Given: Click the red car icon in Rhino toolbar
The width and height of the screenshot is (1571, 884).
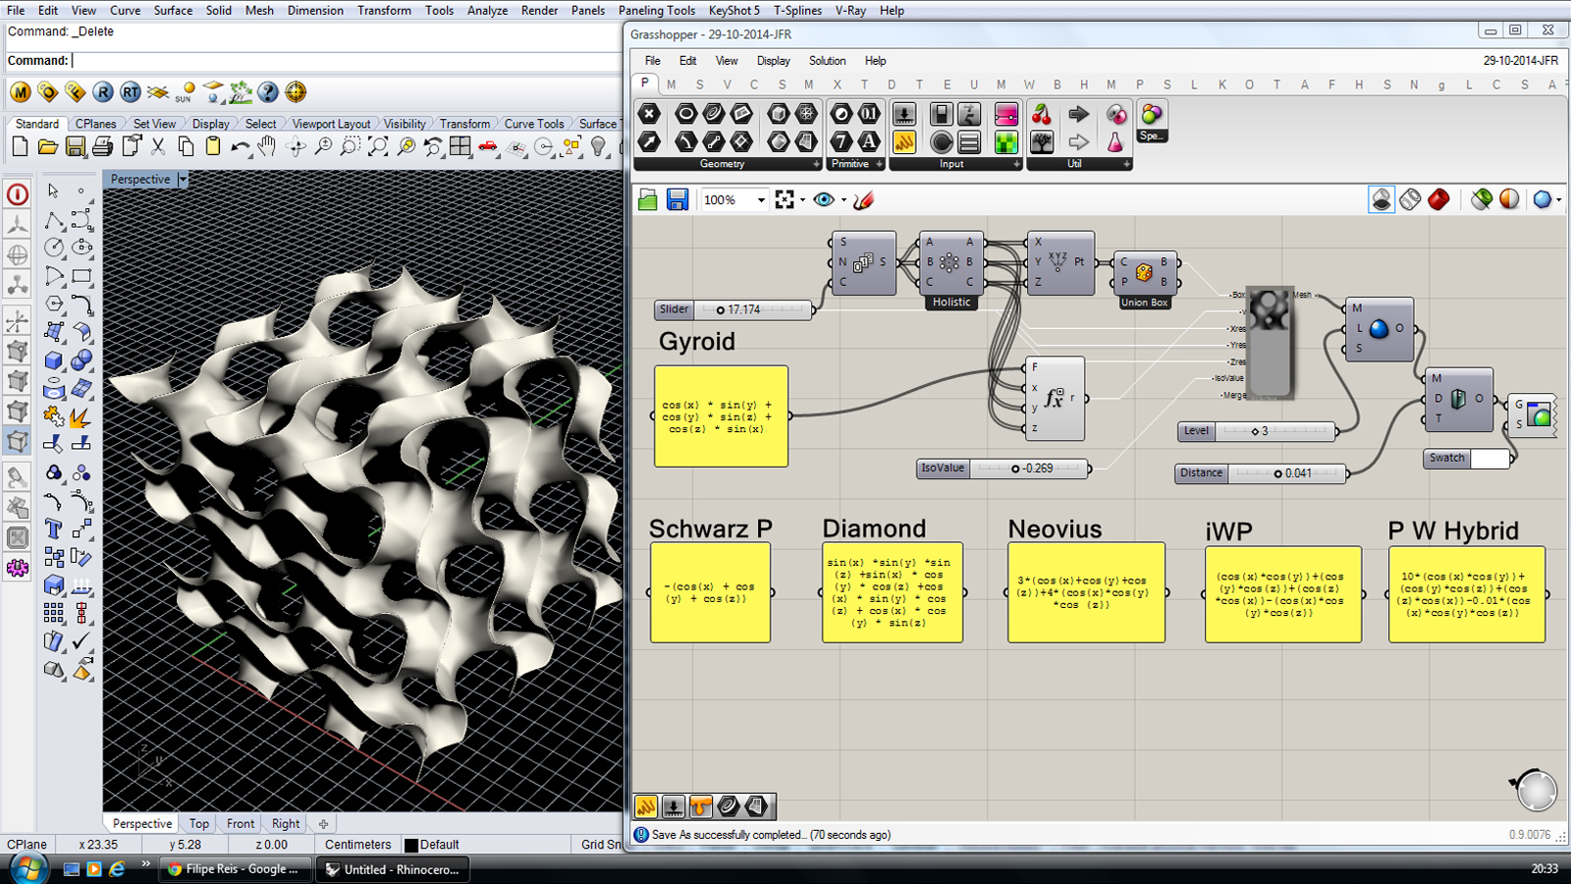Looking at the screenshot, I should coord(488,147).
